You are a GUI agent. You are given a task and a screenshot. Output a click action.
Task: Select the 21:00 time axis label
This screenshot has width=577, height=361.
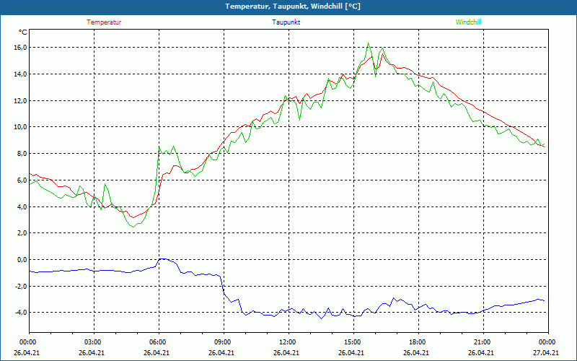click(483, 342)
